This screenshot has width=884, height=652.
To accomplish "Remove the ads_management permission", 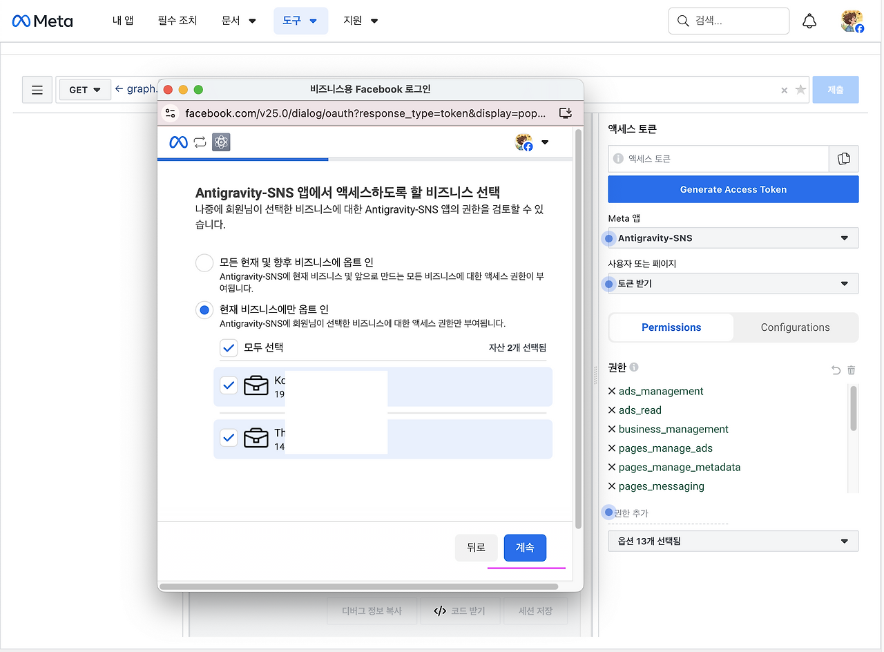I will click(x=612, y=391).
